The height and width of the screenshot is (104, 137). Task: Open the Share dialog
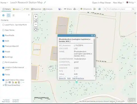point(68,9)
